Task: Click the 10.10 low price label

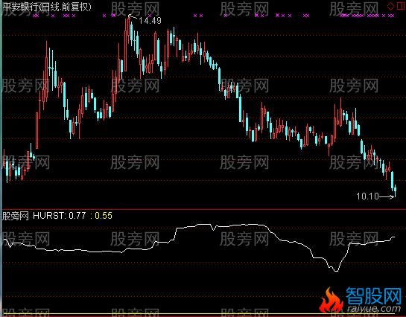Action: point(368,196)
